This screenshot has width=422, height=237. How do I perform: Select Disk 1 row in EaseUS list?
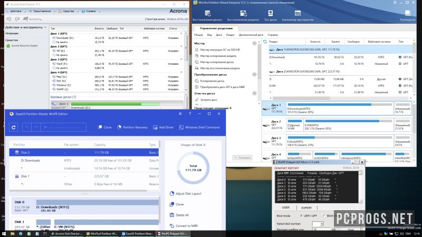[84, 176]
